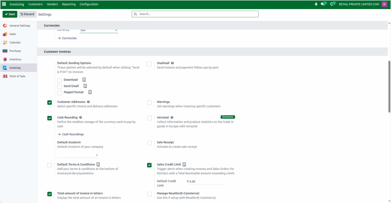This screenshot has height=203, width=391.
Task: Enable the Sale Receipt checkbox
Action: tap(149, 143)
